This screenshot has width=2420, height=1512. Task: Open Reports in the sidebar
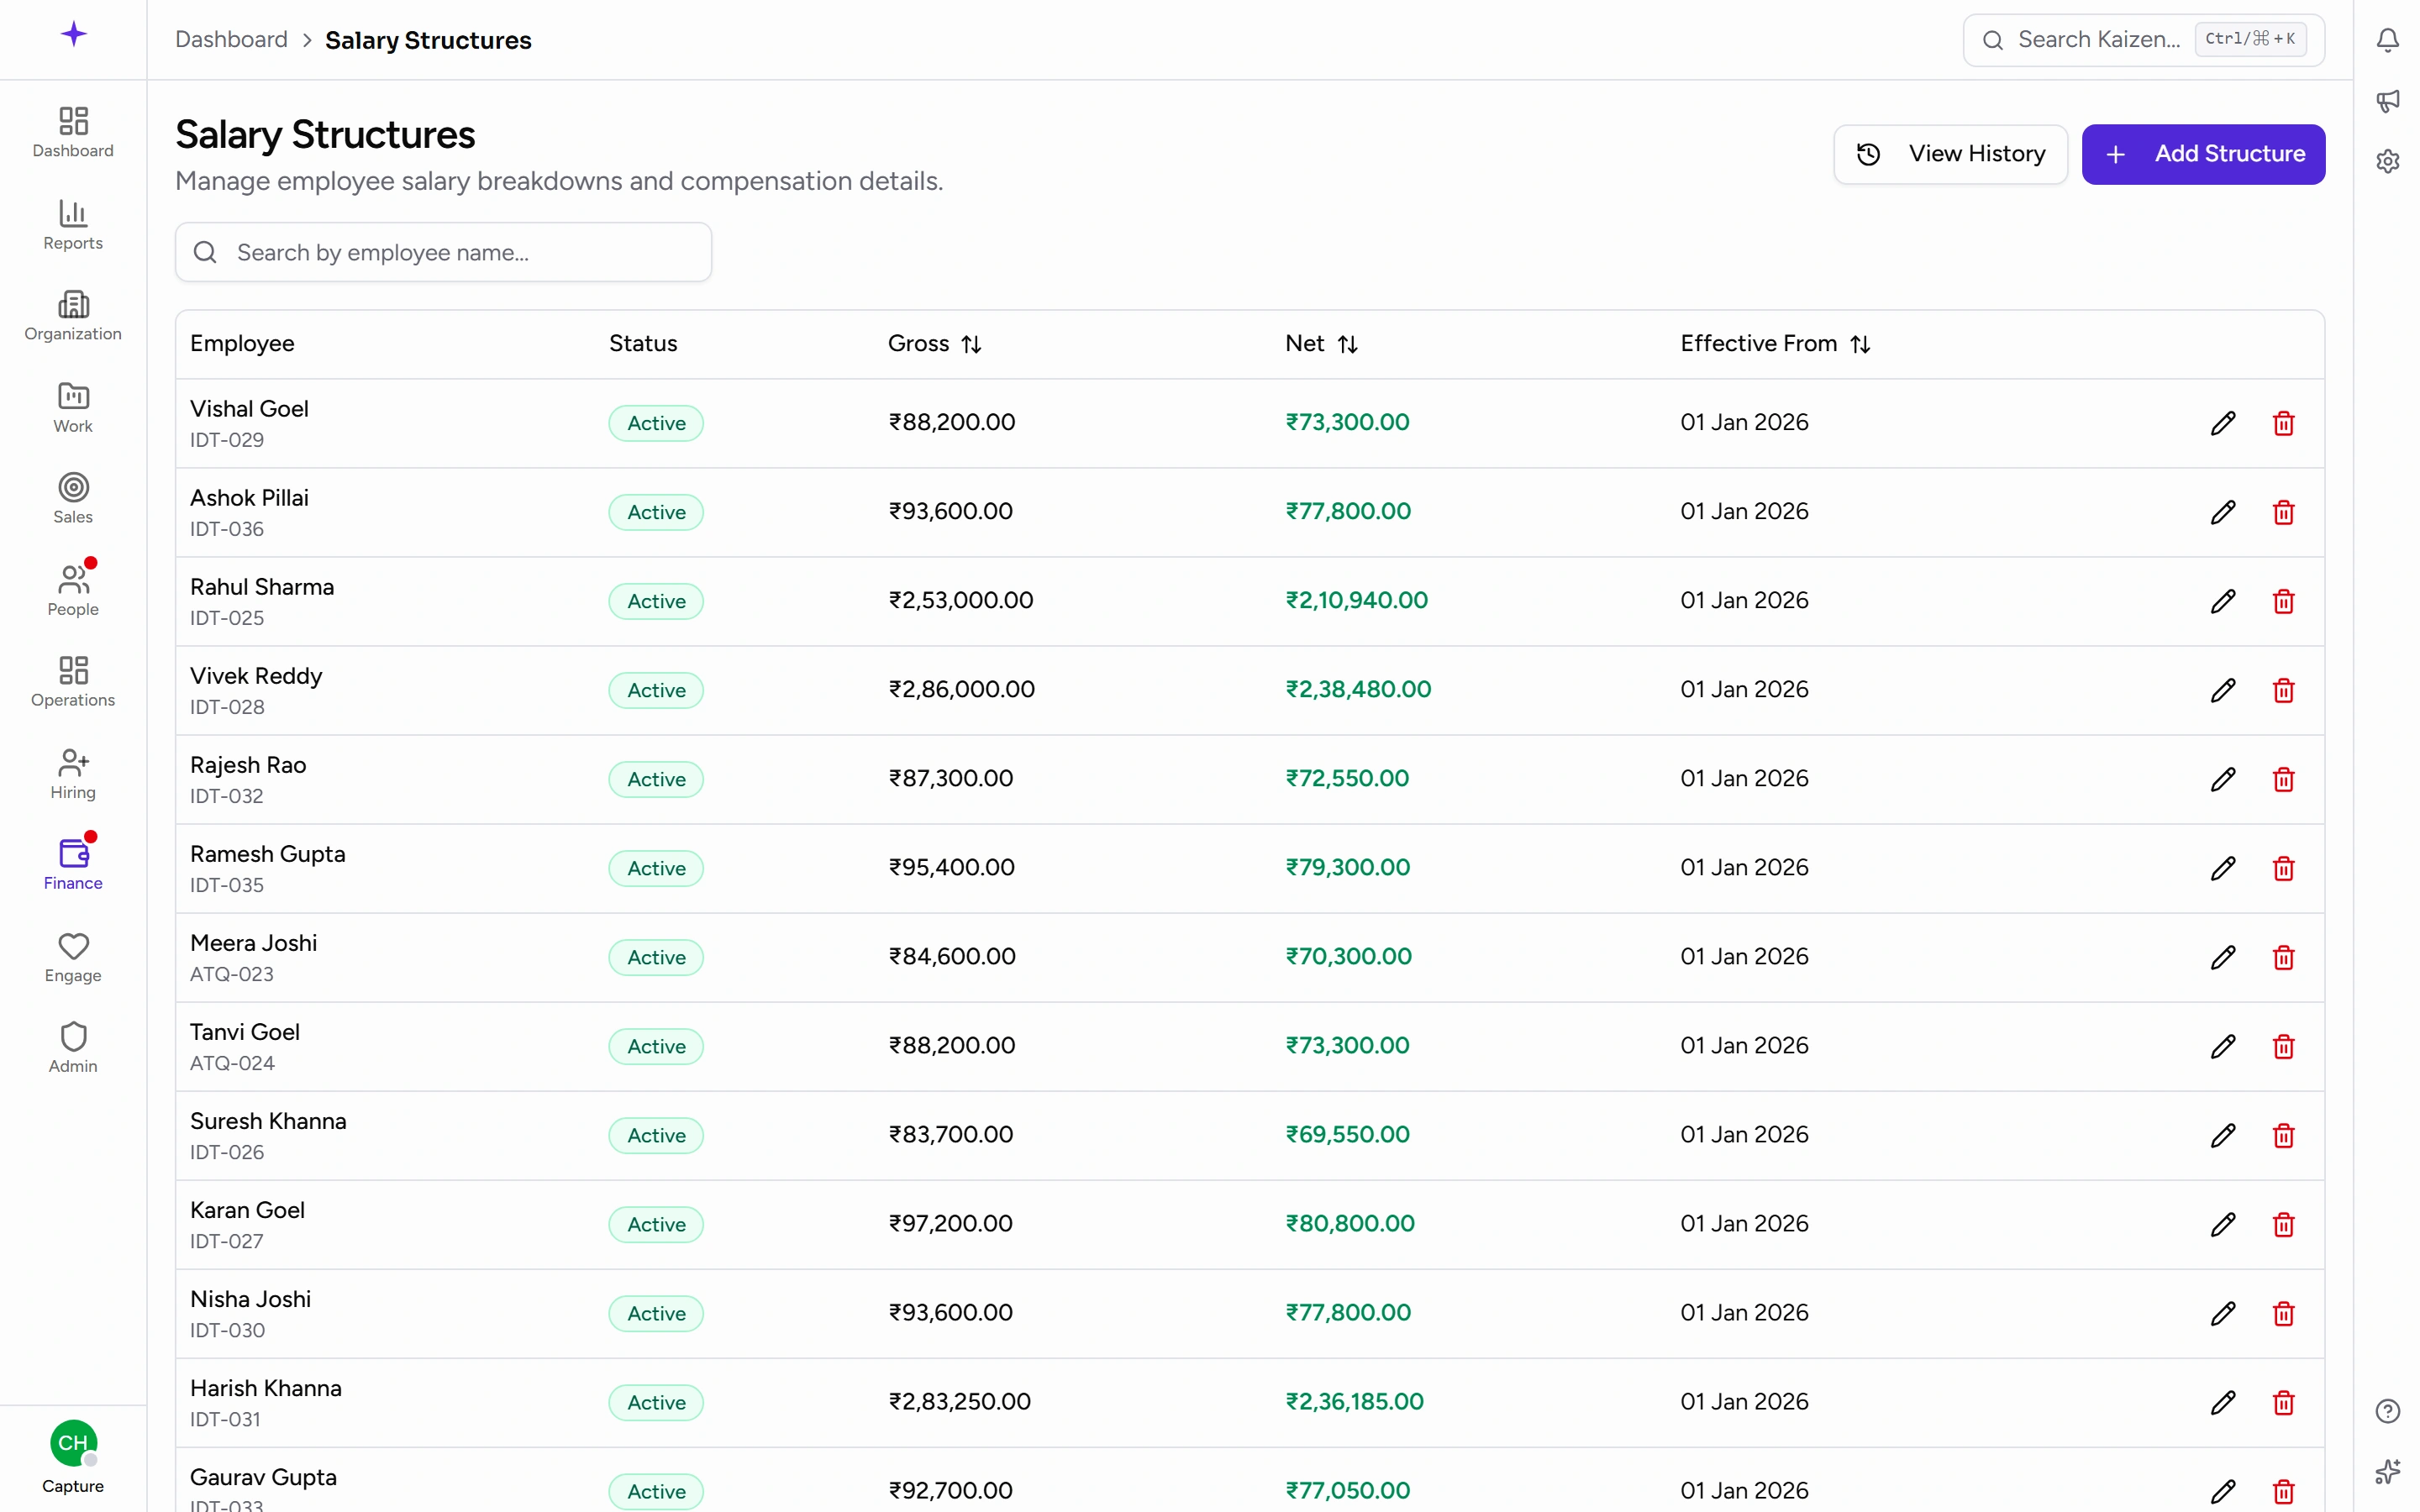click(x=73, y=224)
